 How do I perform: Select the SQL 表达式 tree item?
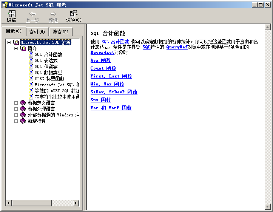tap(46, 60)
